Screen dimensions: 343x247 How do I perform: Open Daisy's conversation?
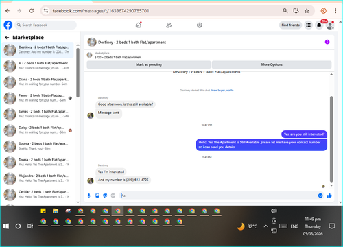pos(38,130)
